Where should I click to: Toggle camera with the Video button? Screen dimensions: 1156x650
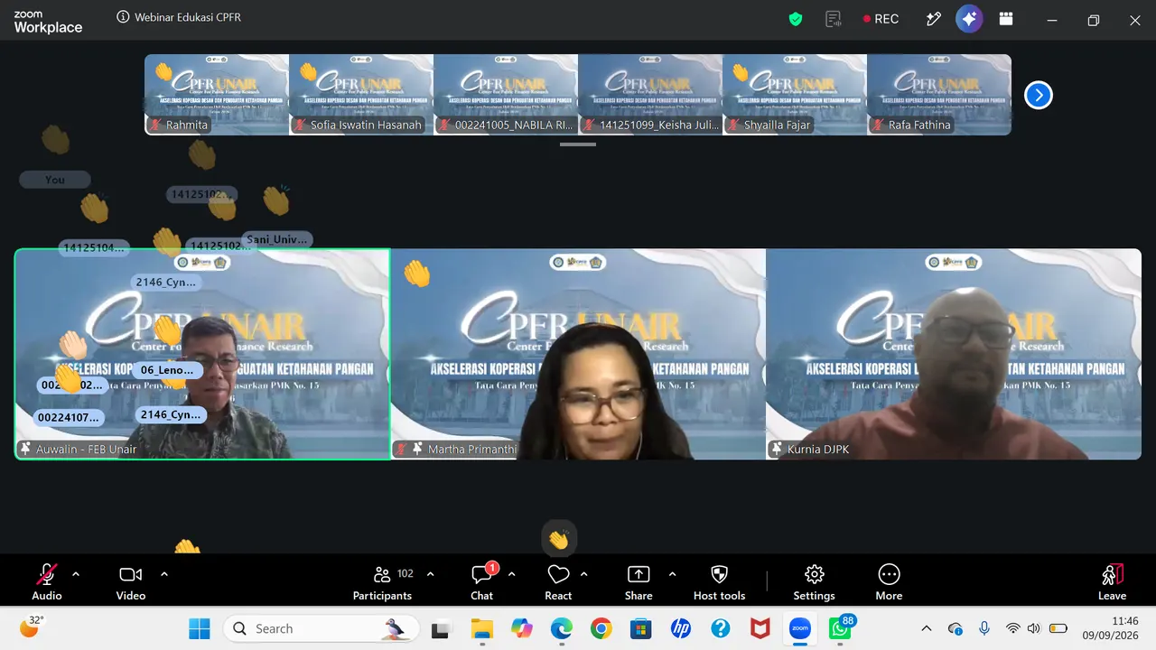click(131, 581)
